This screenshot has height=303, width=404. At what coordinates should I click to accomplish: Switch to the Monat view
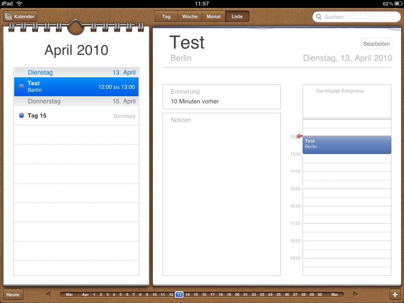pyautogui.click(x=213, y=17)
